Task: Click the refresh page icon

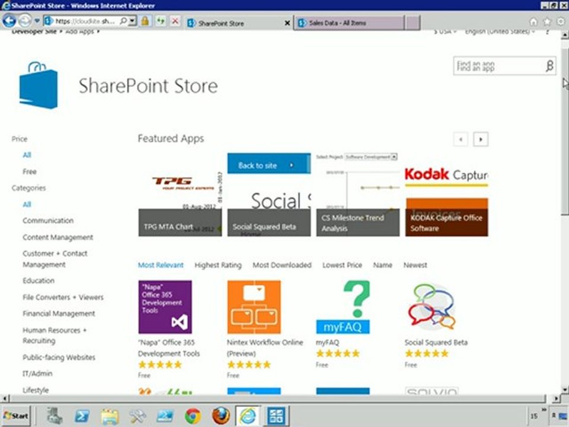Action: [x=160, y=21]
